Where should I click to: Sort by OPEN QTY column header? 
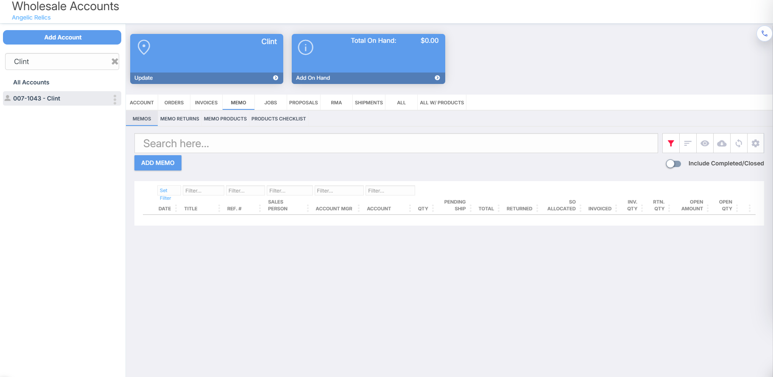tap(726, 205)
